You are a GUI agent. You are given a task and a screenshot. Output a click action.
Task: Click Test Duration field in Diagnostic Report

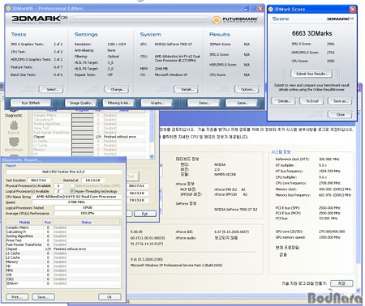(x=38, y=181)
